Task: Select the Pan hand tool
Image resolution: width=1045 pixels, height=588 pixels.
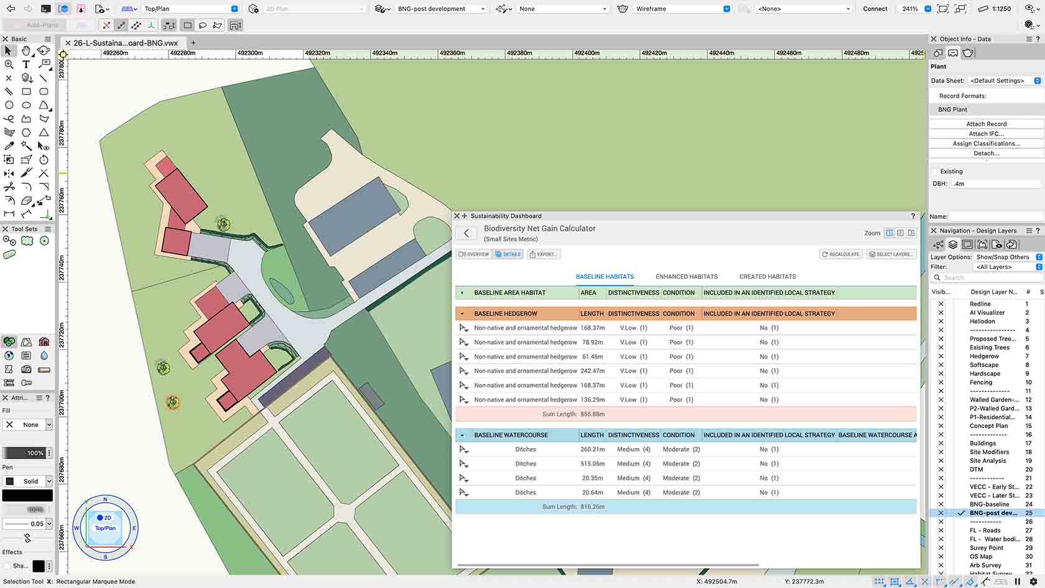Action: [x=26, y=50]
